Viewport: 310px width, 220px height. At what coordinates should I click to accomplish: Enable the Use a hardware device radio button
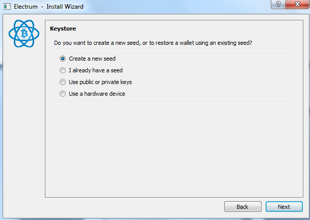pos(63,94)
